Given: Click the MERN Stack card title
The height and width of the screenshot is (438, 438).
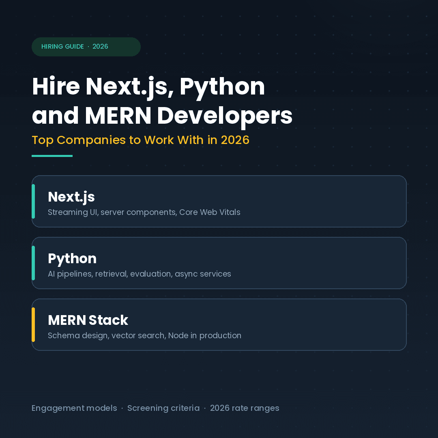Looking at the screenshot, I should click(88, 320).
